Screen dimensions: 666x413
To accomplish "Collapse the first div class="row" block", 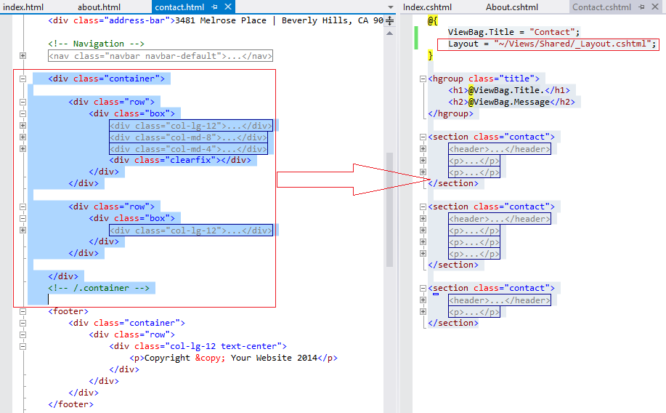I will 23,102.
